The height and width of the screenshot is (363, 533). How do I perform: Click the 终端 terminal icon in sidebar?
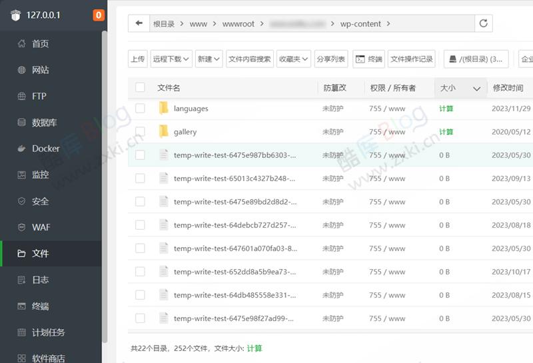click(x=21, y=306)
